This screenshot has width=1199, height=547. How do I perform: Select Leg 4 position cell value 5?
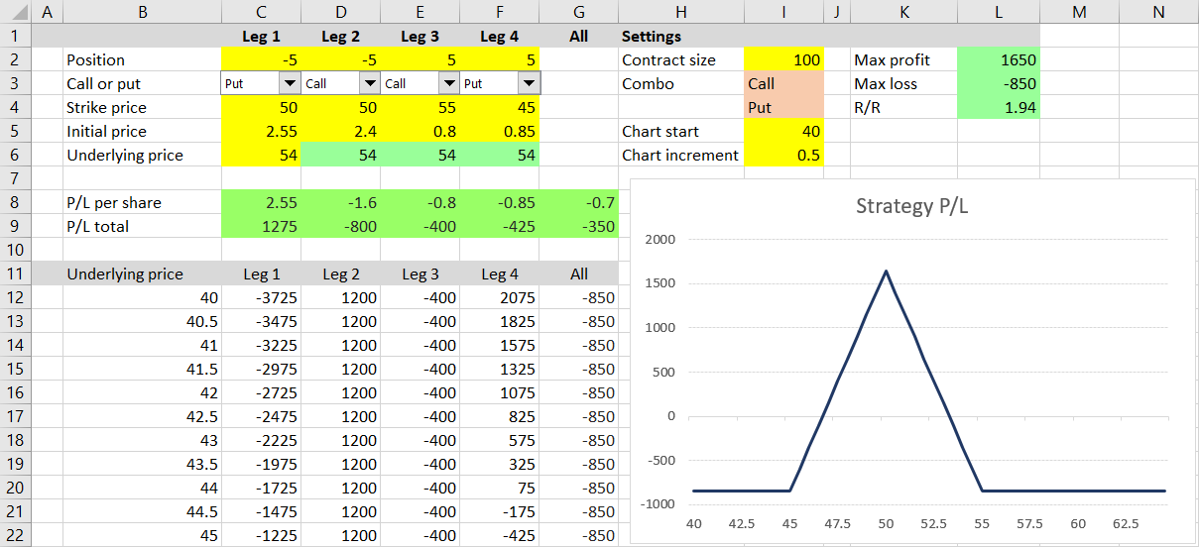click(x=500, y=60)
